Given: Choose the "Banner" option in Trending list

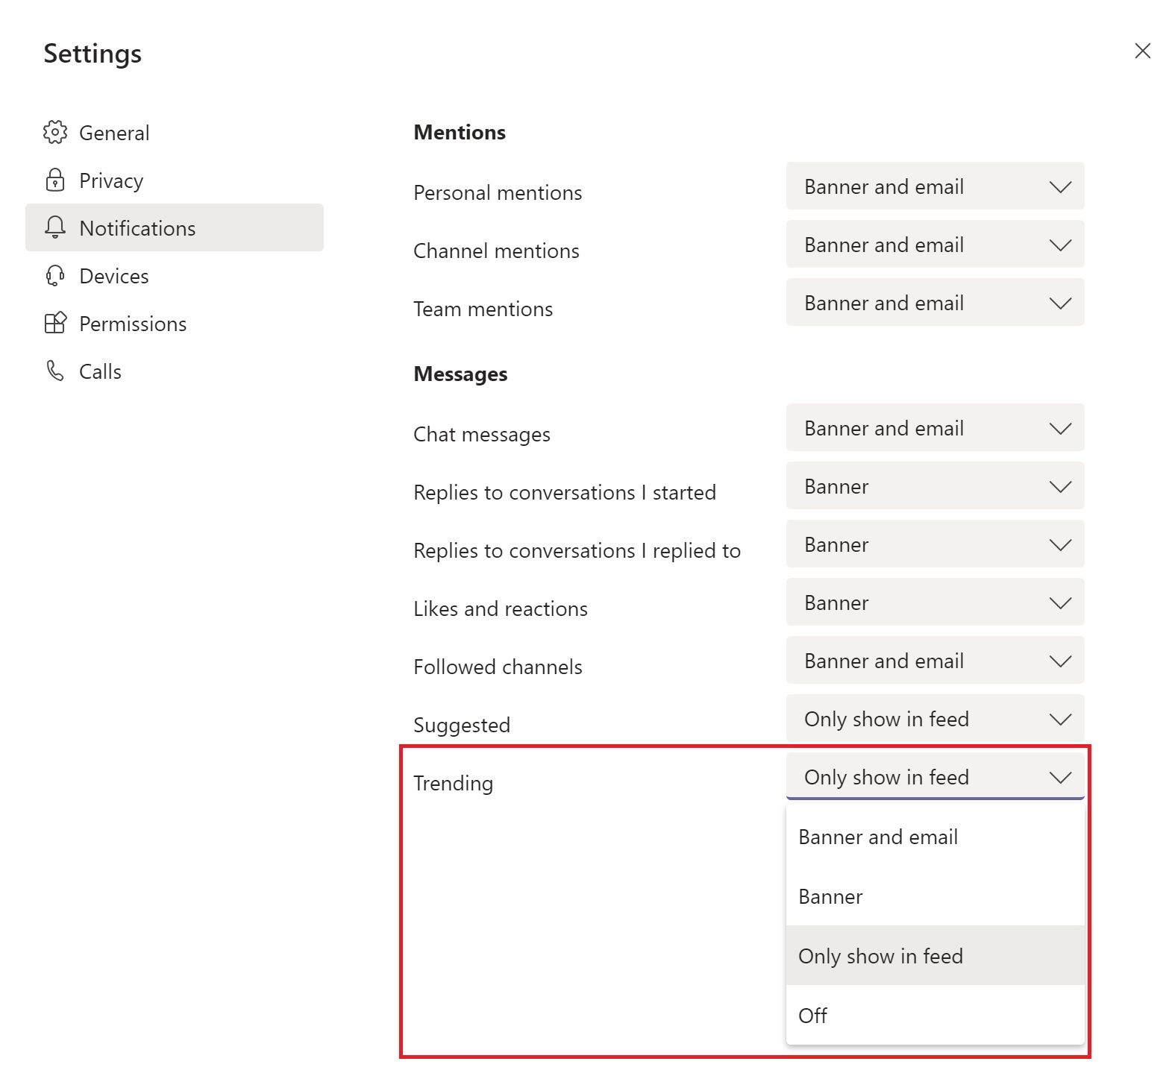Looking at the screenshot, I should pos(830,897).
